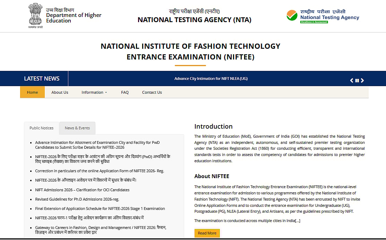Click the National Testing Agency logo on the right
Viewport: 386px width, 240px height.
click(x=322, y=15)
